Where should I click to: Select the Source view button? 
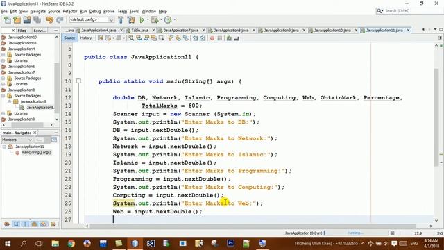(x=69, y=38)
